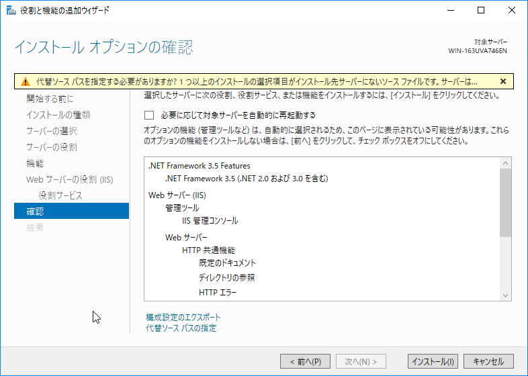The image size is (528, 376).
Task: Open インストールの種類 step
Action: 58,115
